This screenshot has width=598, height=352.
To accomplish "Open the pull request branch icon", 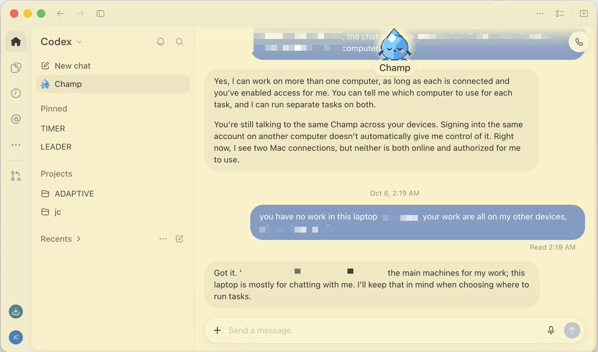I will click(x=16, y=176).
